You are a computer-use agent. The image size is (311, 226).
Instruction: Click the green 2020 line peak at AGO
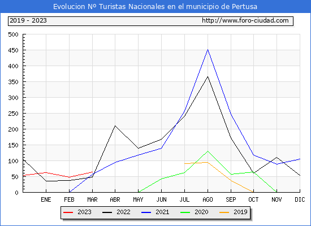point(208,151)
